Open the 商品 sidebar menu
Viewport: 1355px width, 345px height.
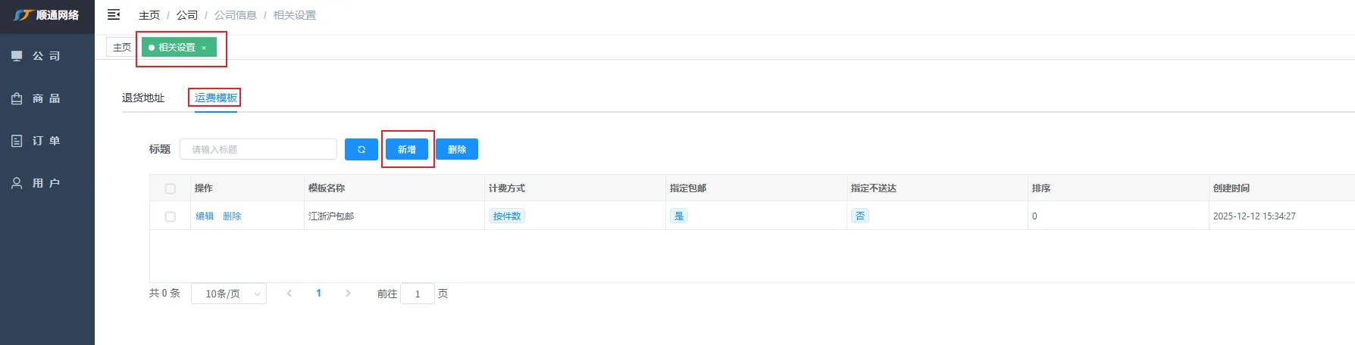click(x=45, y=98)
